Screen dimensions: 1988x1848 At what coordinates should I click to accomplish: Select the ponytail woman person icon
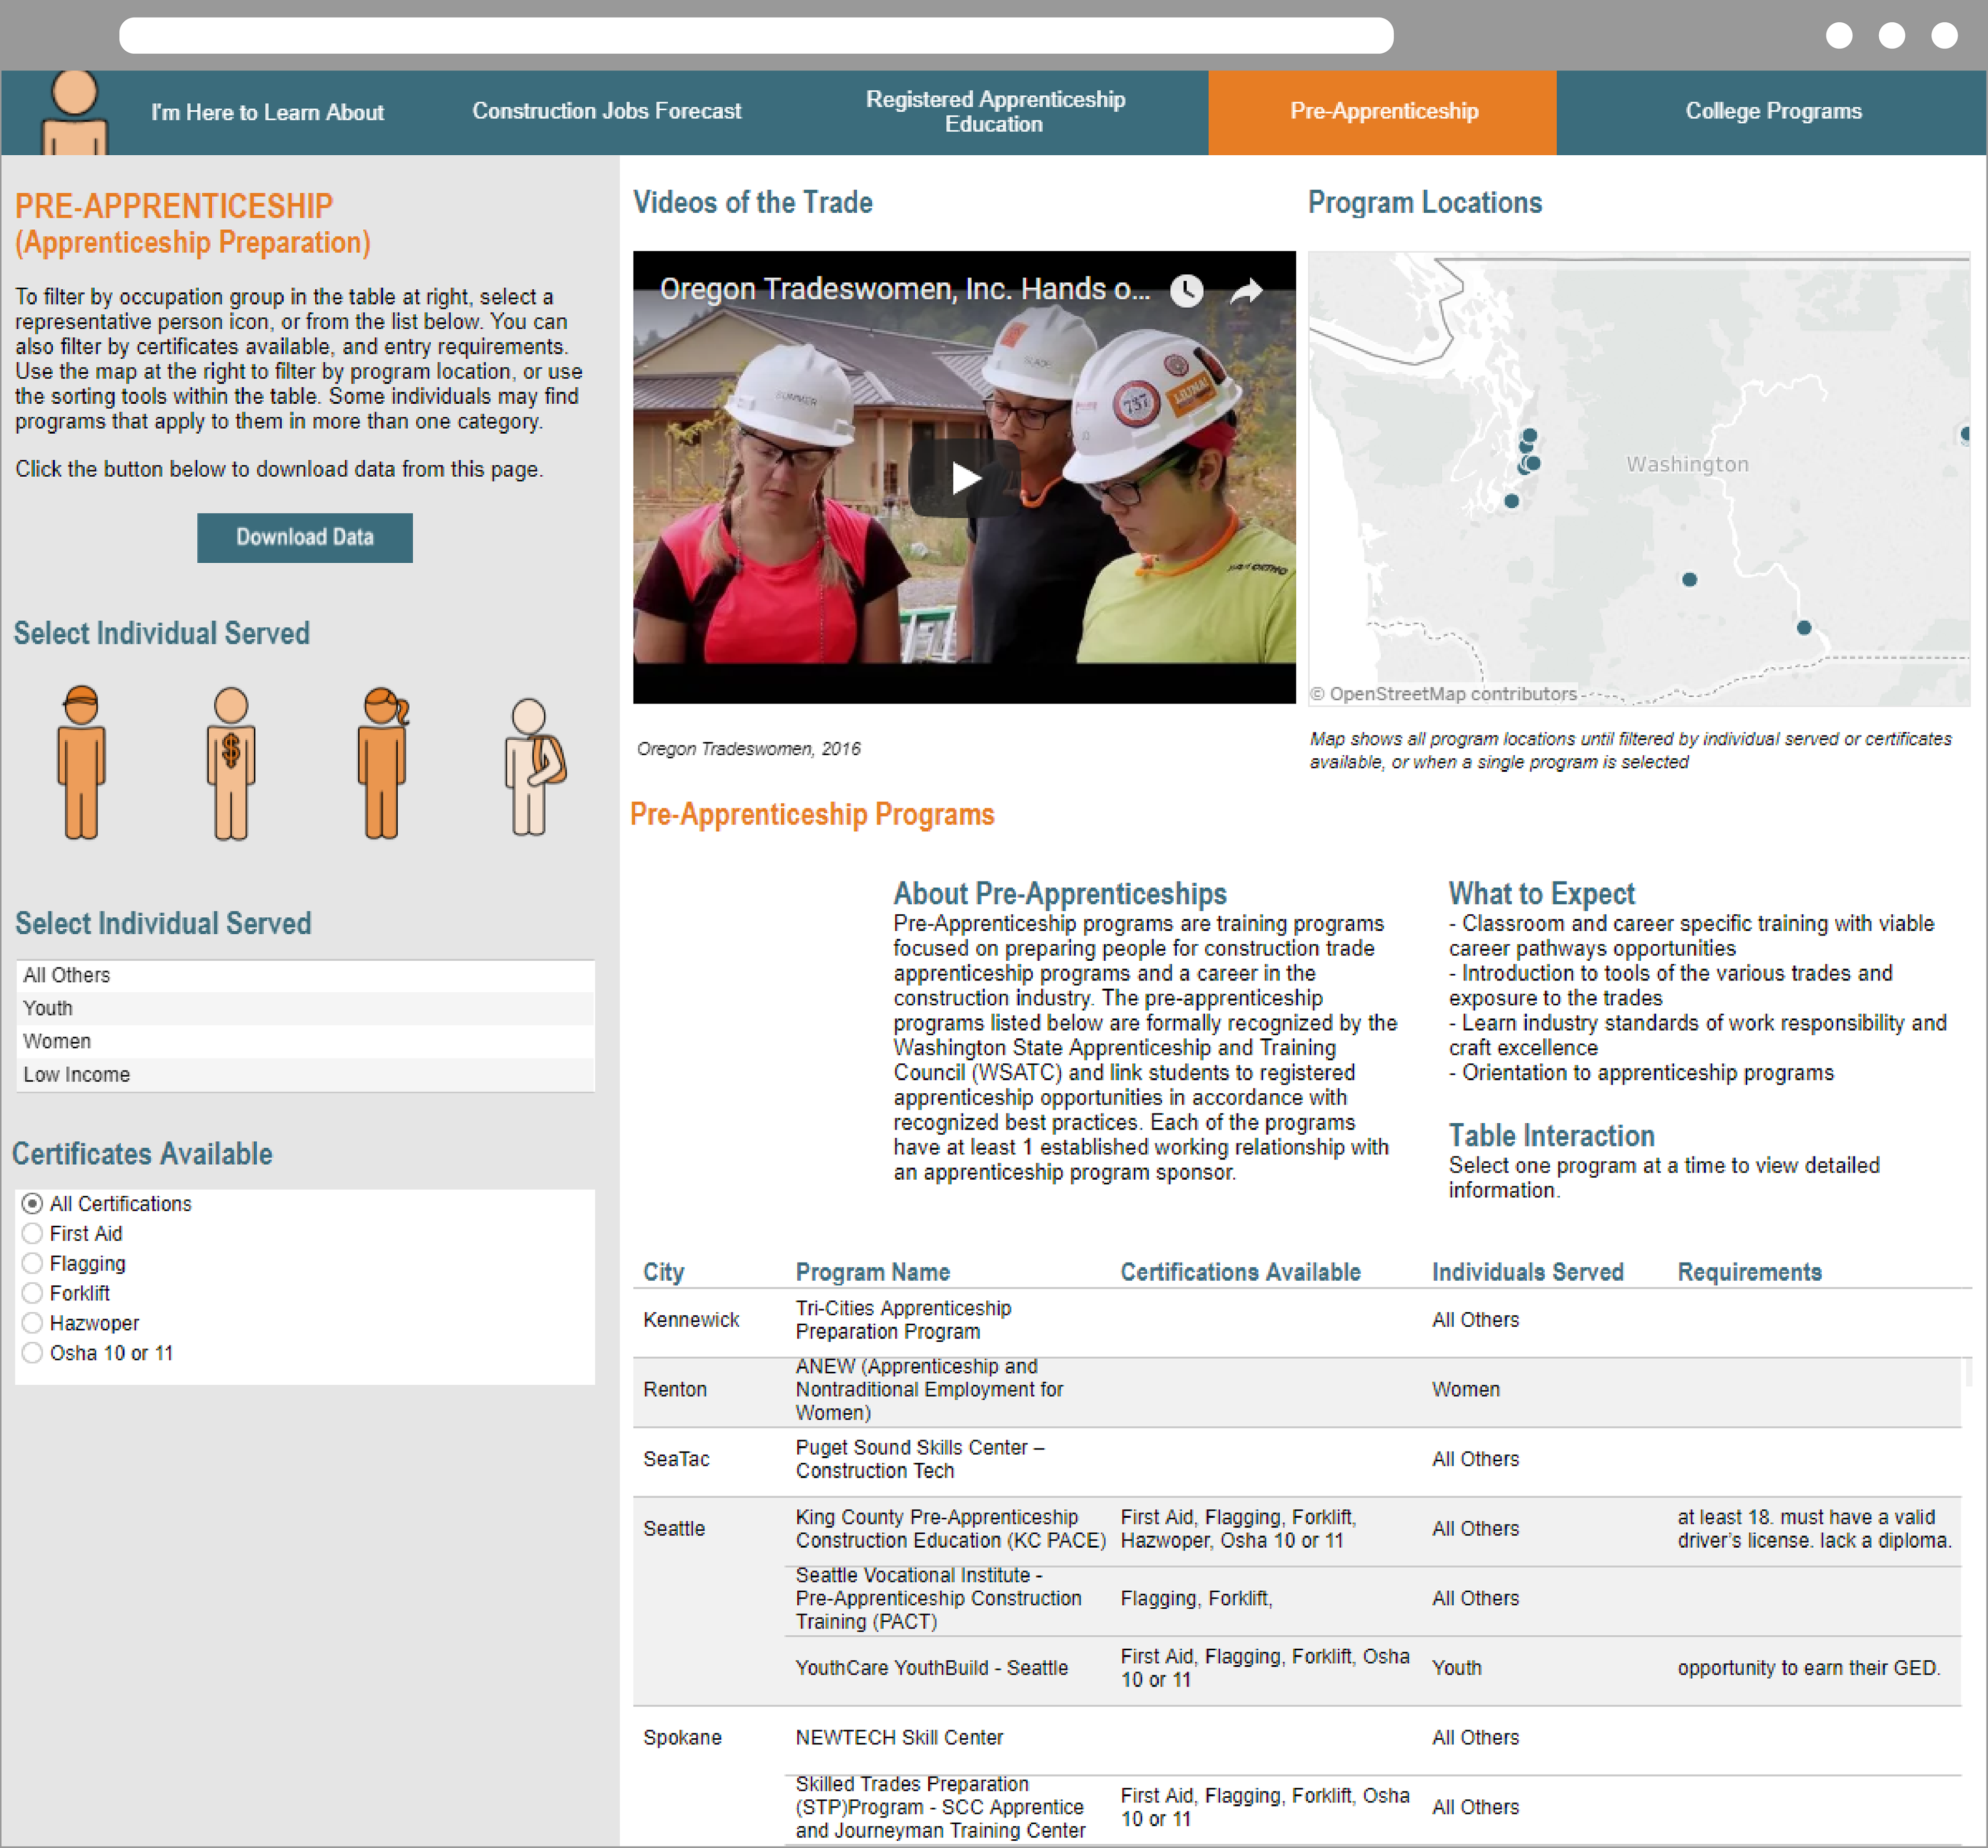coord(384,762)
